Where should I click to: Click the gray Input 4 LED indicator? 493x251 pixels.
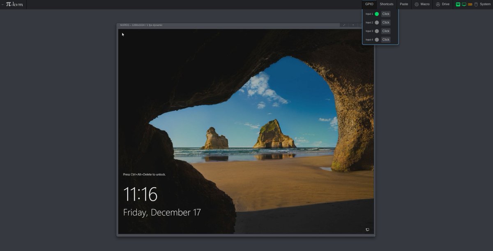(x=377, y=40)
